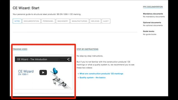Switch to the AUDIT tab

coord(106,21)
